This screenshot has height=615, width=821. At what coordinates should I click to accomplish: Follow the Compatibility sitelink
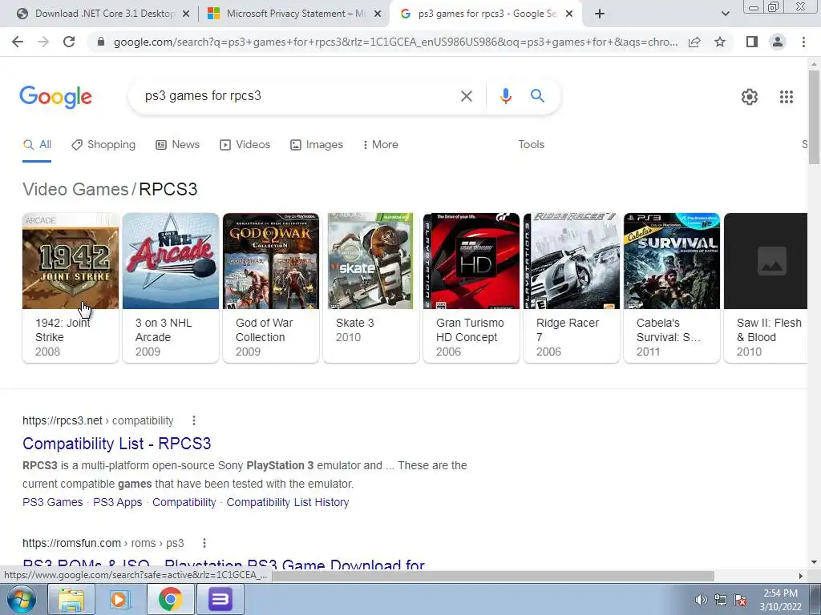coord(184,502)
